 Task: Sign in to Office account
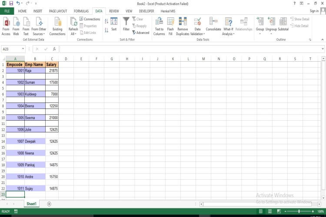(x=314, y=11)
